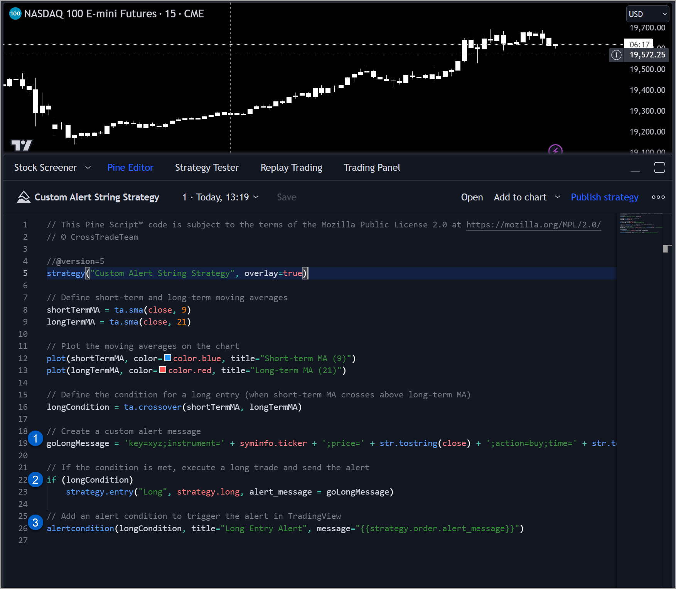Open the Replay Trading tab

[291, 167]
